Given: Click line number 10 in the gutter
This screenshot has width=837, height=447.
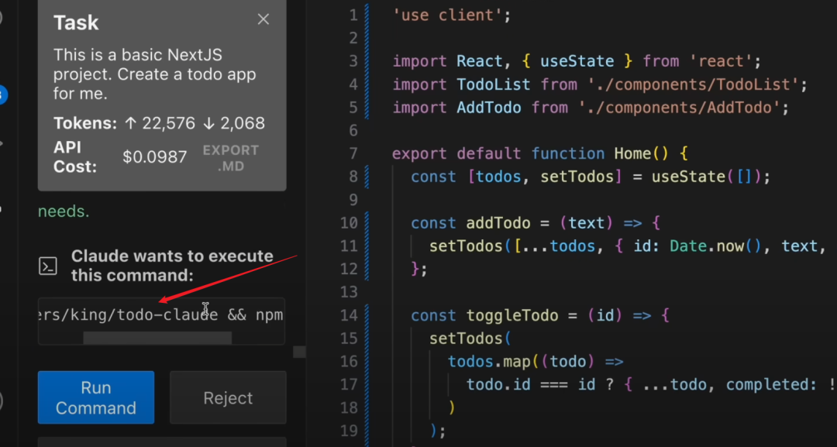Looking at the screenshot, I should click(349, 223).
